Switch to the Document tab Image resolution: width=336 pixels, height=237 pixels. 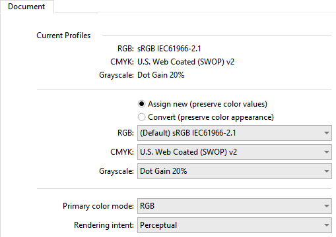[x=26, y=7]
